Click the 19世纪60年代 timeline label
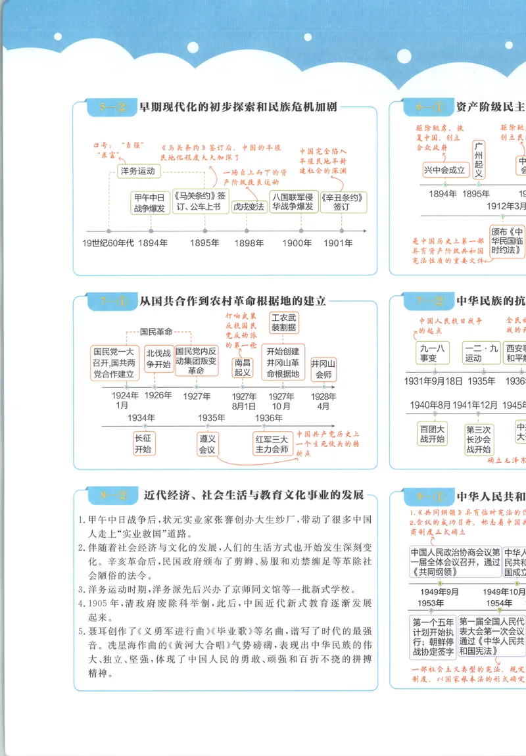The image size is (526, 756). 108,243
